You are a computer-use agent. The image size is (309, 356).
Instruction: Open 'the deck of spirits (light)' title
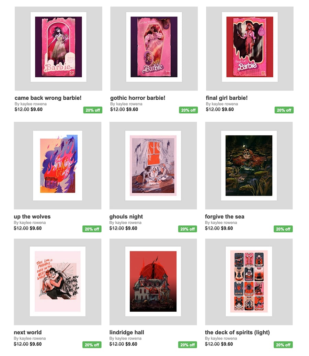pyautogui.click(x=237, y=332)
